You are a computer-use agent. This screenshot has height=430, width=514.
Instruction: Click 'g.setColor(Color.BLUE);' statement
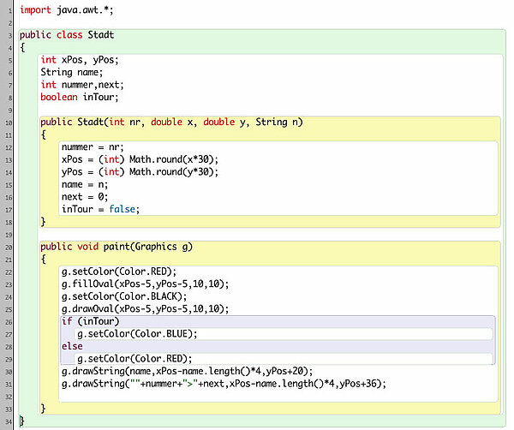coord(137,334)
